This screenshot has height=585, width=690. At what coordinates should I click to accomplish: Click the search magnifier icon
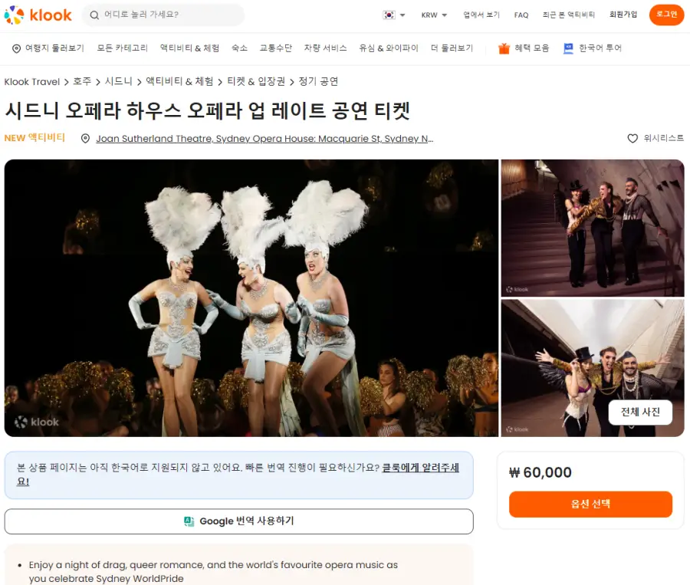[94, 15]
